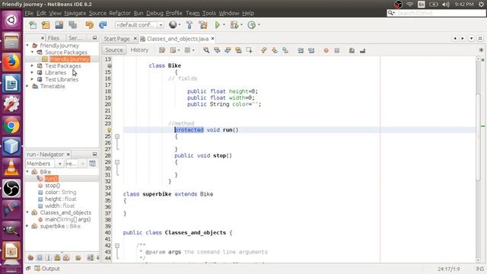Click the Shift Line Left icon
487x274 pixels.
pos(301,50)
